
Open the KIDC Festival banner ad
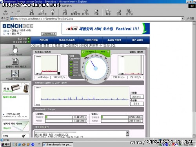[x=105, y=29]
